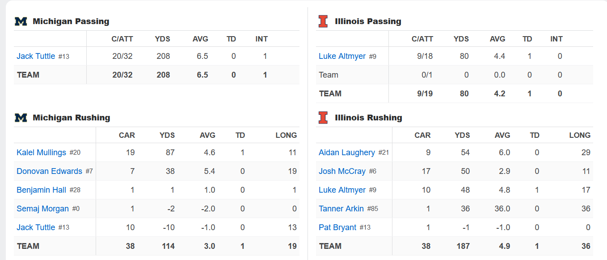607x260 pixels.
Task: Select Josh McCray player link
Action: tap(342, 171)
